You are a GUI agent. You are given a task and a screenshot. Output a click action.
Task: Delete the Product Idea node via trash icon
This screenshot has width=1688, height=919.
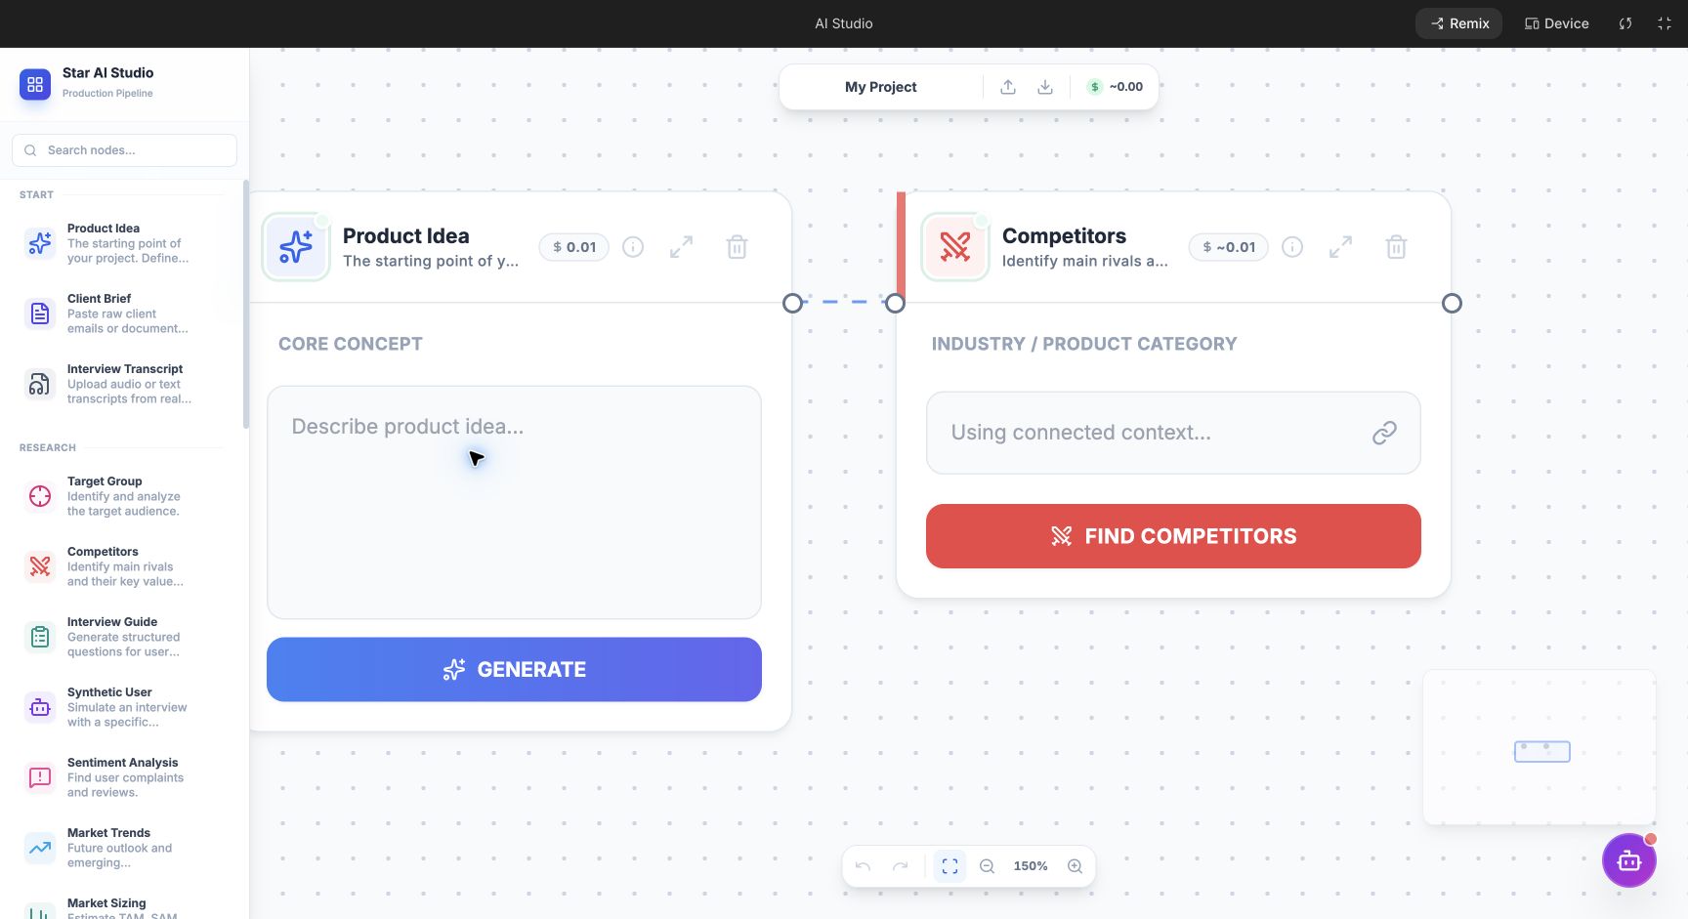[x=738, y=247]
